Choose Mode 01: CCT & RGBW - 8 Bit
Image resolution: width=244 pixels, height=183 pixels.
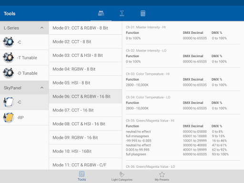point(85,28)
